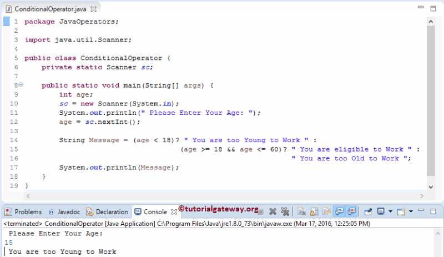Minimize the editor area

pos(421,7)
